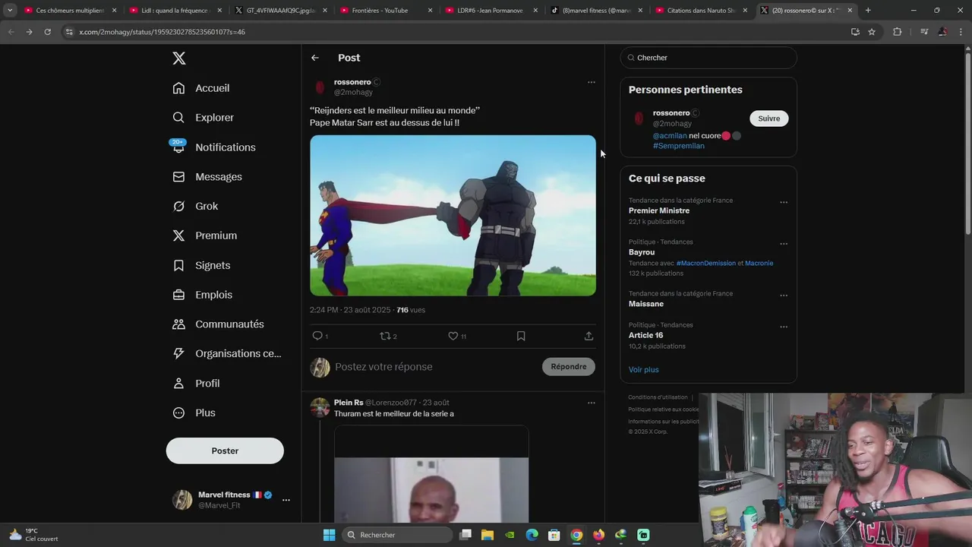Open Bayrou trend
The height and width of the screenshot is (547, 972).
pos(642,252)
